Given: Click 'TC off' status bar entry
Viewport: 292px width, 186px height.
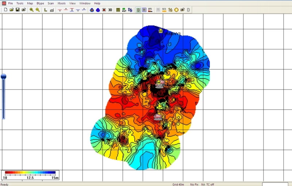Looking at the screenshot, I should point(210,185).
